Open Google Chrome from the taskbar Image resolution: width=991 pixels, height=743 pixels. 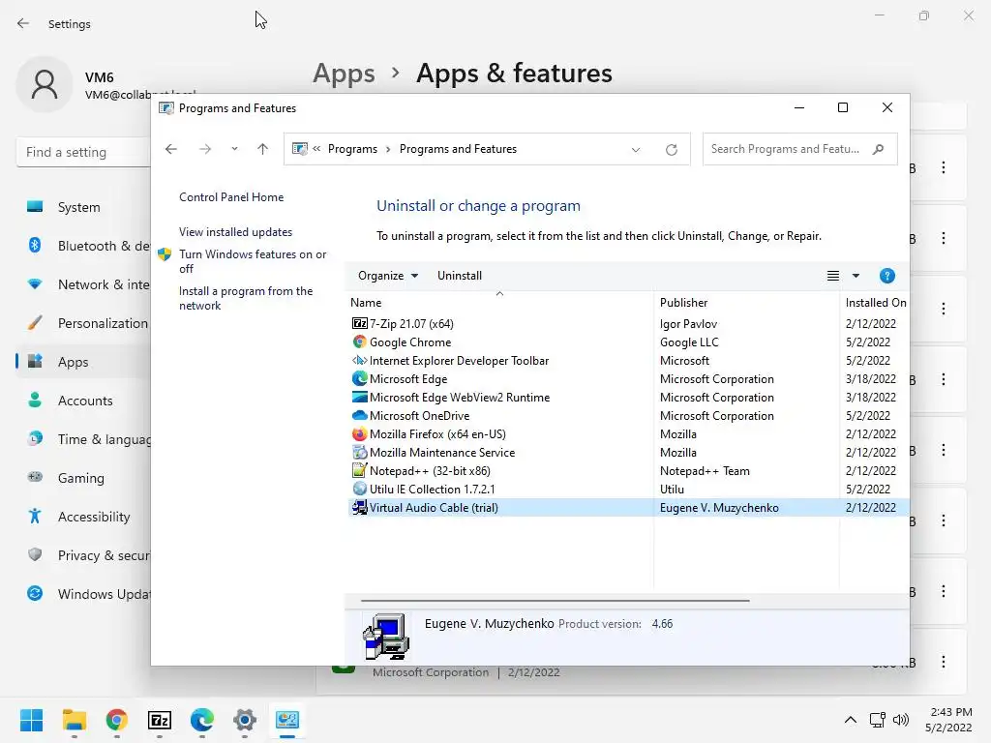116,720
